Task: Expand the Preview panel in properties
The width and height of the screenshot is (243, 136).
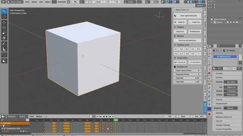Action: [227, 73]
